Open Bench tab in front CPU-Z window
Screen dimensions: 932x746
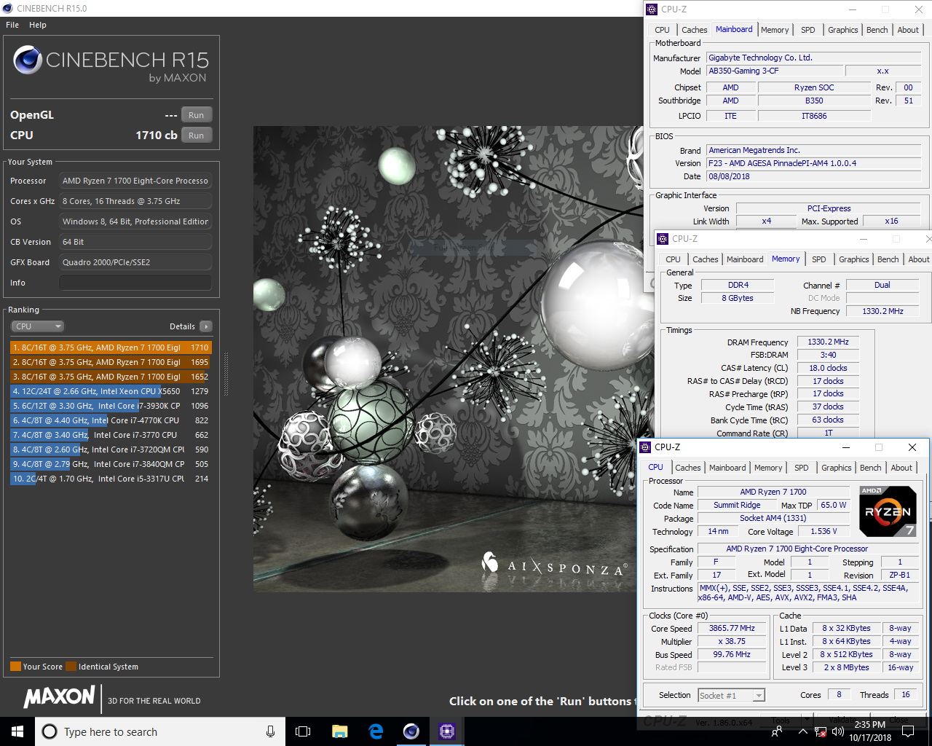coord(871,468)
